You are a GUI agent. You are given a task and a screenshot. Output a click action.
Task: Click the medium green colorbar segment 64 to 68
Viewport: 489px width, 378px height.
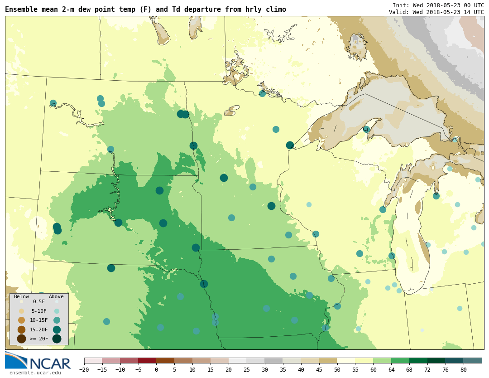point(400,360)
